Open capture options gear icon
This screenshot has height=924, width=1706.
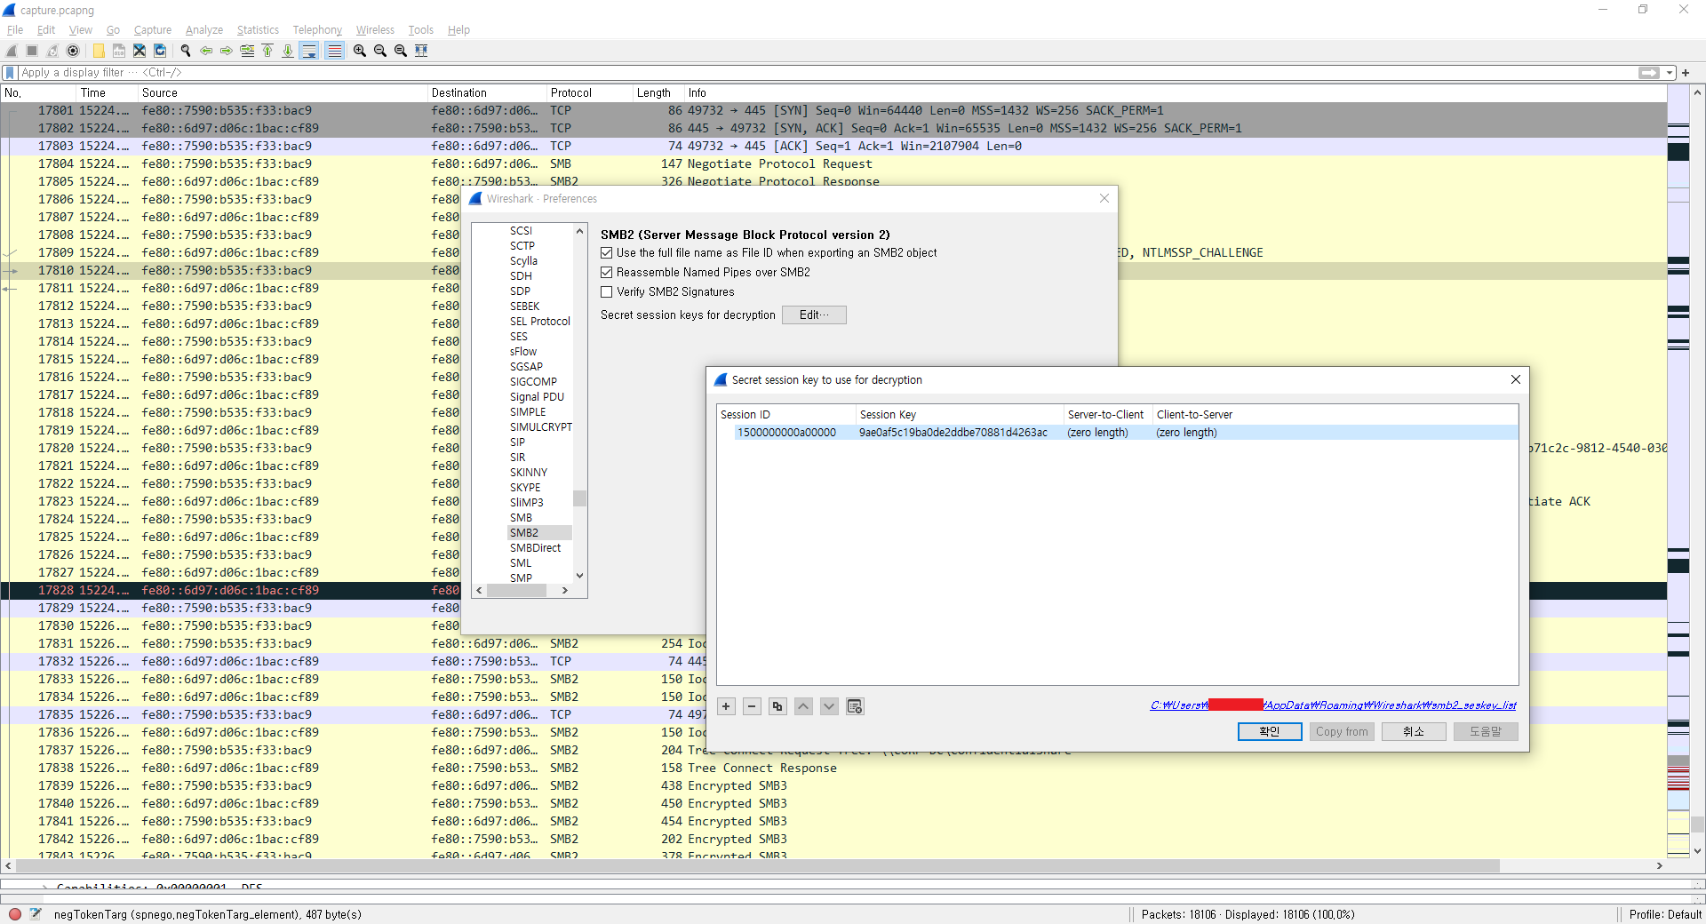[73, 51]
